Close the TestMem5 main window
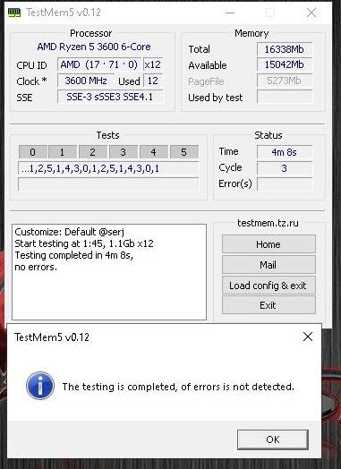The image size is (341, 469). pyautogui.click(x=311, y=13)
